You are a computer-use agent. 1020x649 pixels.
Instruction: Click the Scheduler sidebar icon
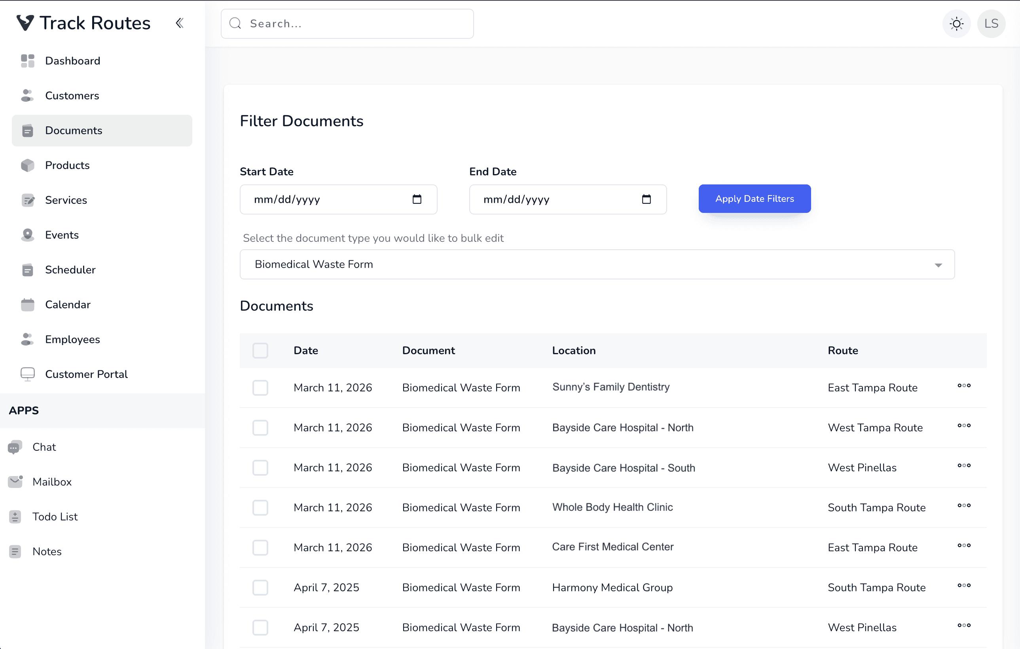click(x=28, y=269)
